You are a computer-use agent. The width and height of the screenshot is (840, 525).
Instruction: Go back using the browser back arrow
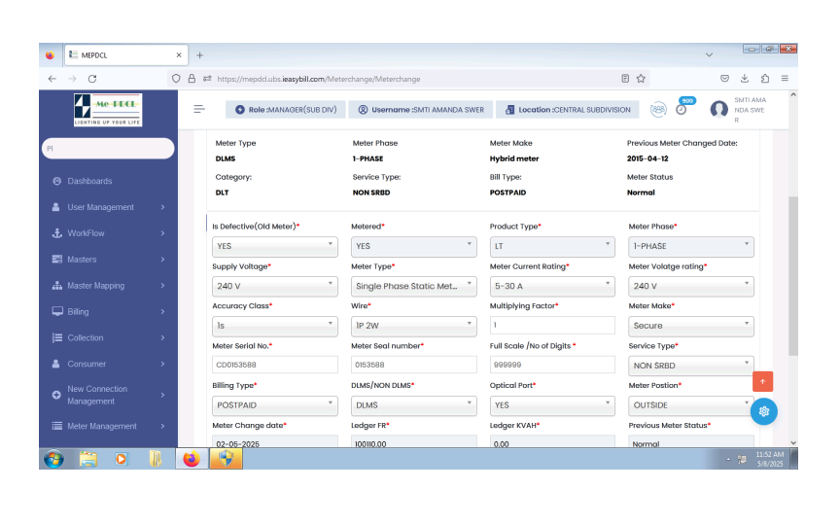(x=52, y=79)
